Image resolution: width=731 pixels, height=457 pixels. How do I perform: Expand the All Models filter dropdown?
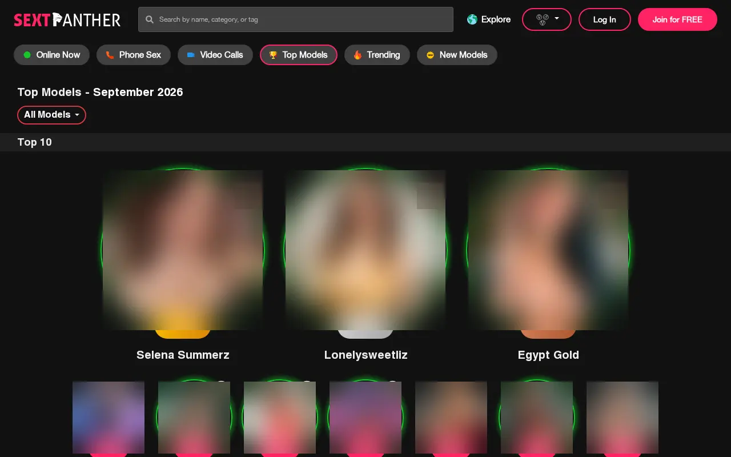(51, 115)
